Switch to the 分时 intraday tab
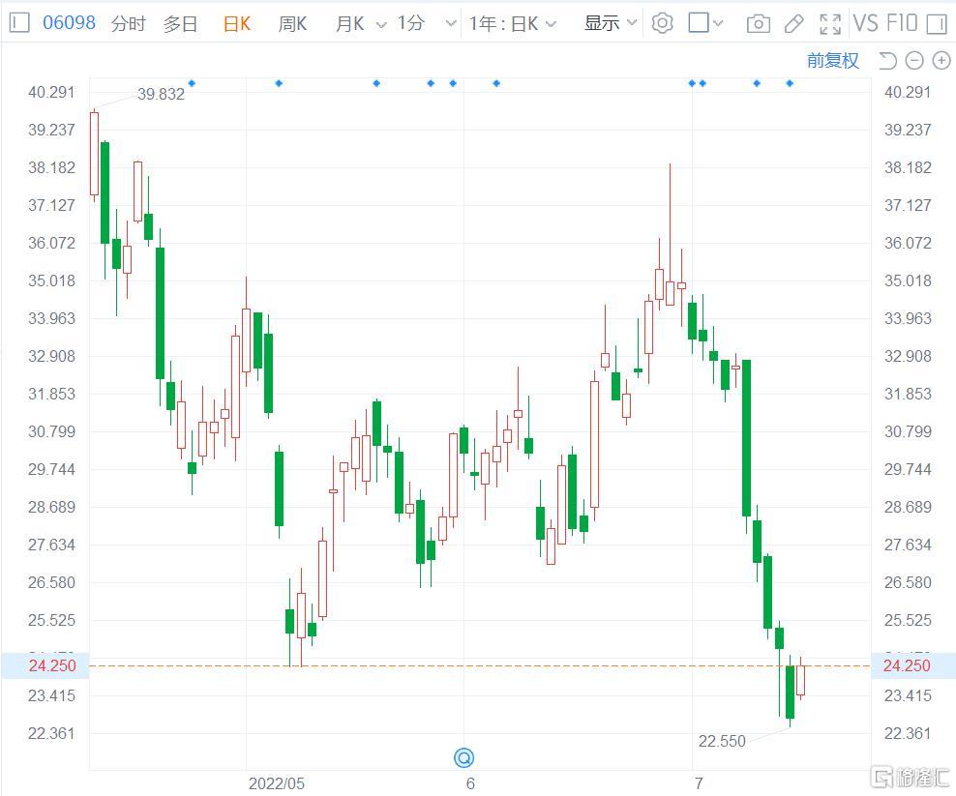 coord(129,24)
